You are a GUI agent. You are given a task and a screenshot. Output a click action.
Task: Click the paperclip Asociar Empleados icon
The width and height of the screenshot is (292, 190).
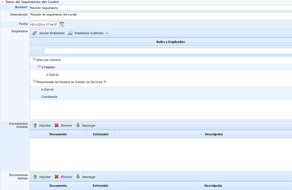point(35,33)
